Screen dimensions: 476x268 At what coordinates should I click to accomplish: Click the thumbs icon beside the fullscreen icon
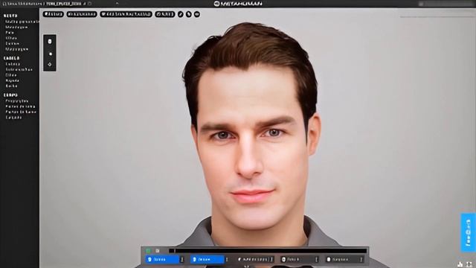[x=460, y=264]
